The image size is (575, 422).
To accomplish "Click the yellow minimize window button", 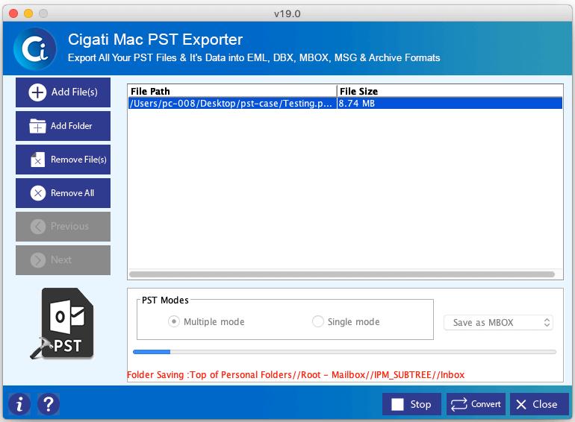I will (x=28, y=13).
